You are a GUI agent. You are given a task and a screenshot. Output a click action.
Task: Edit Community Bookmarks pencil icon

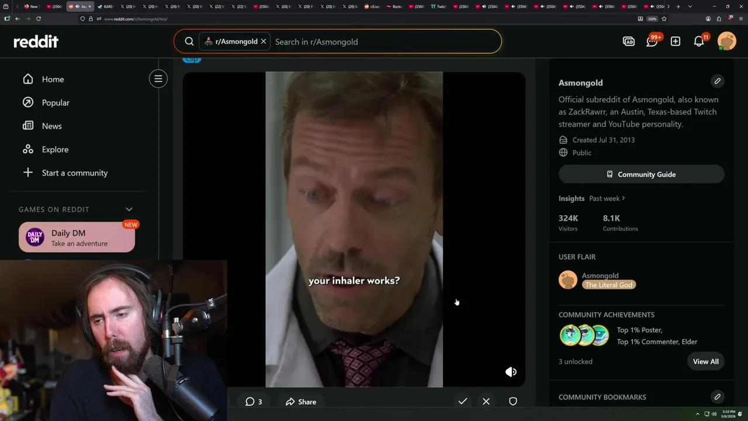tap(718, 397)
